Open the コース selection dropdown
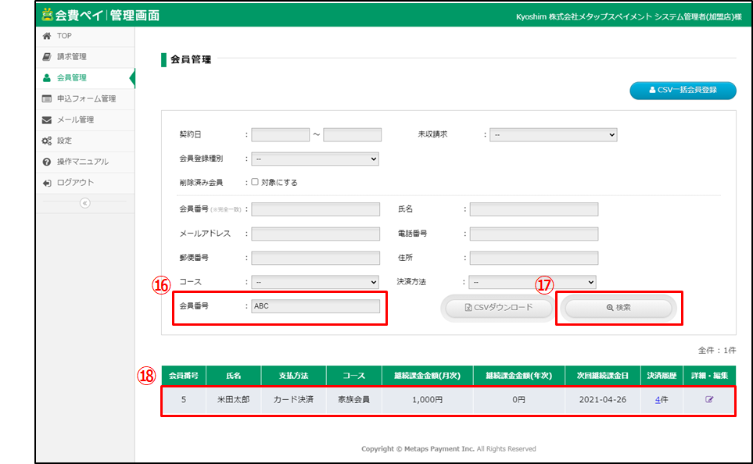The width and height of the screenshot is (753, 464). (x=314, y=282)
